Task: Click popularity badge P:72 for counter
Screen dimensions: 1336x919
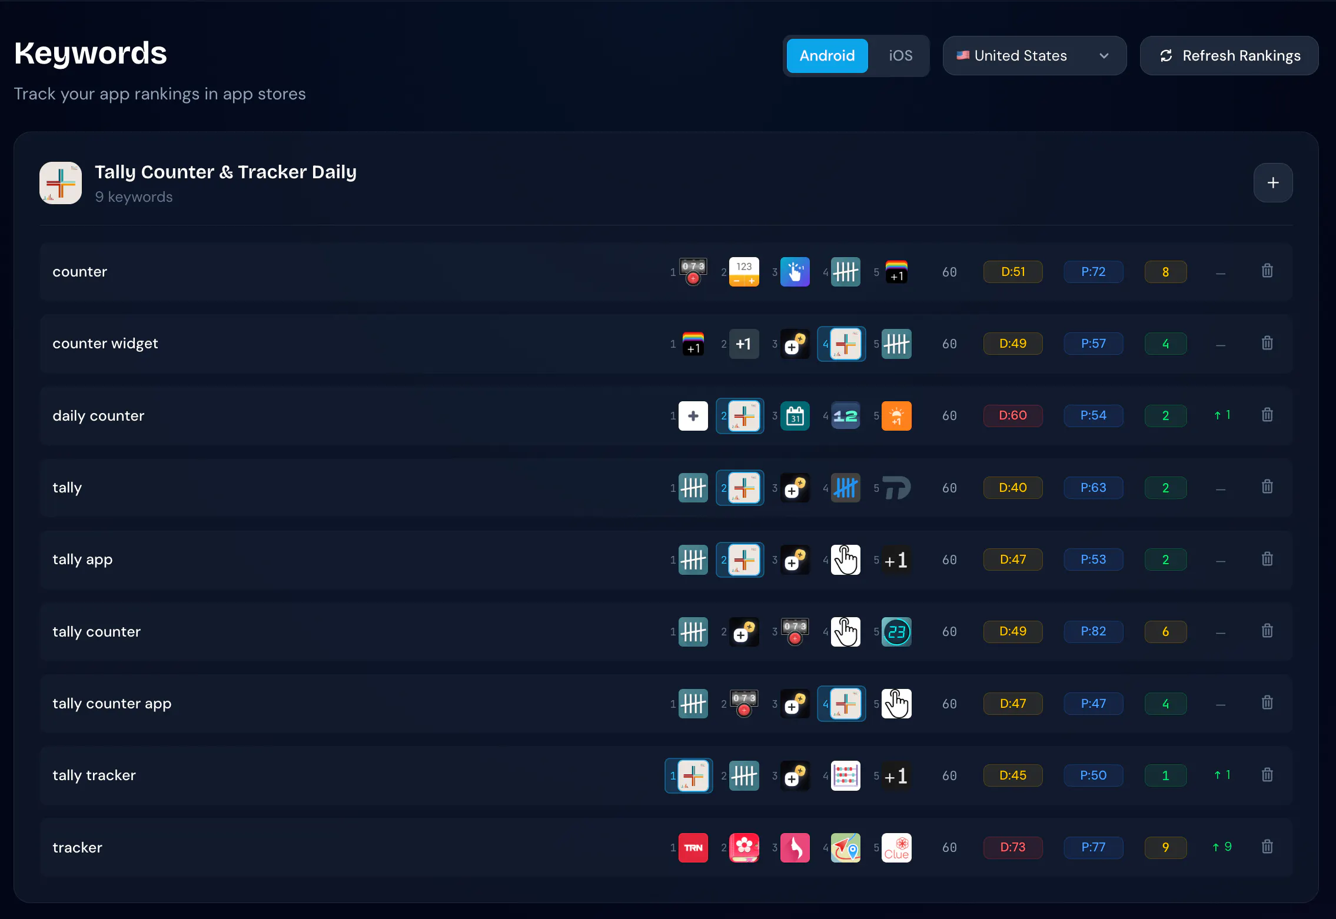Action: 1094,272
